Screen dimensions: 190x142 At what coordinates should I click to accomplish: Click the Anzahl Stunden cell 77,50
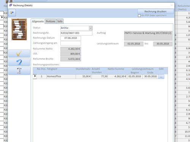click(100, 76)
